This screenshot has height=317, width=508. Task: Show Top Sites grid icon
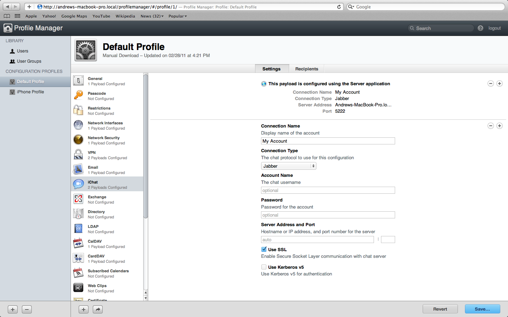[17, 16]
